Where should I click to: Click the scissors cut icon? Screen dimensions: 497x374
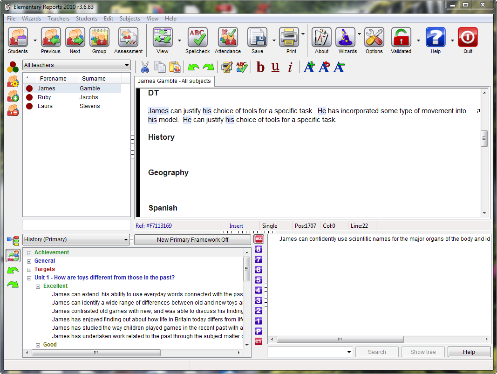coord(145,67)
